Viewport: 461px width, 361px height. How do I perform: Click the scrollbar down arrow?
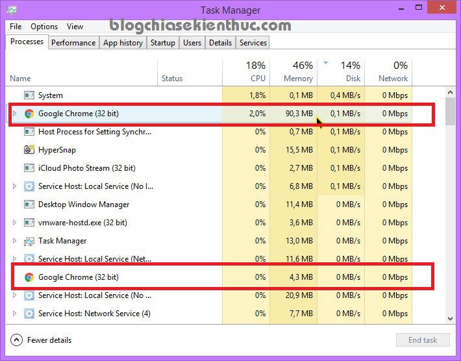point(450,319)
